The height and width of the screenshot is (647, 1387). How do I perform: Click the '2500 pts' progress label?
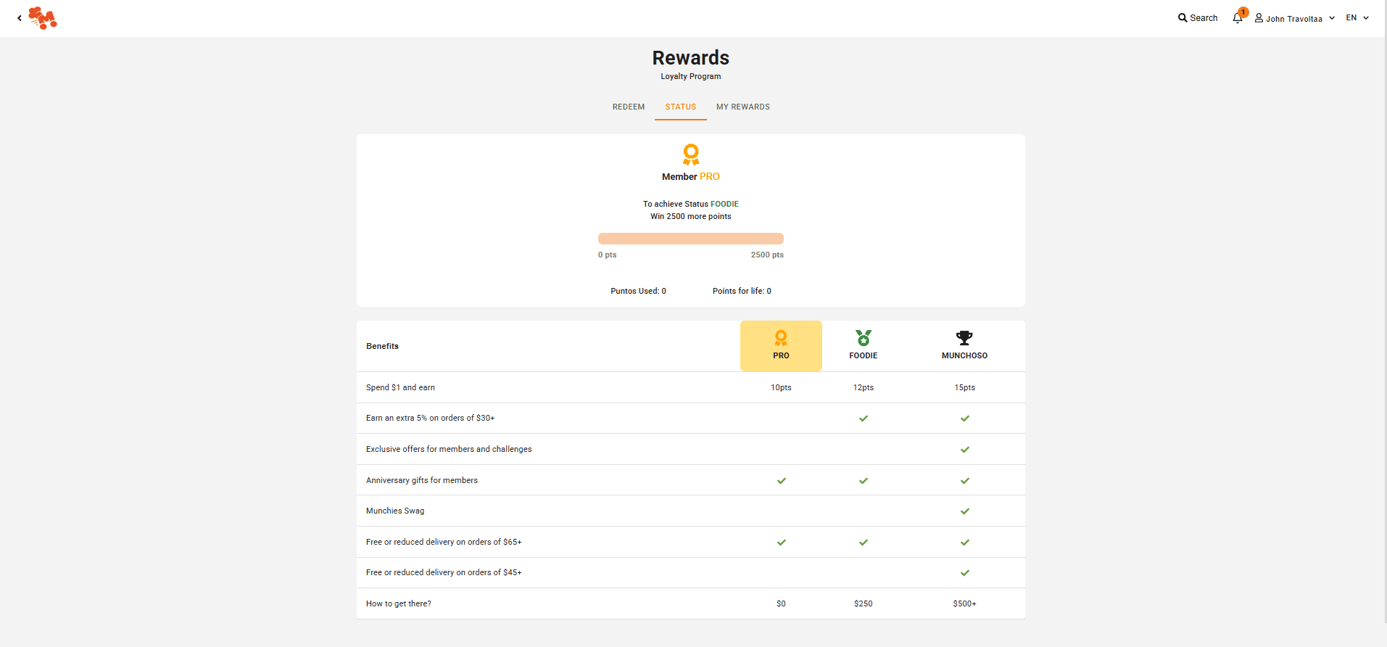(x=767, y=255)
